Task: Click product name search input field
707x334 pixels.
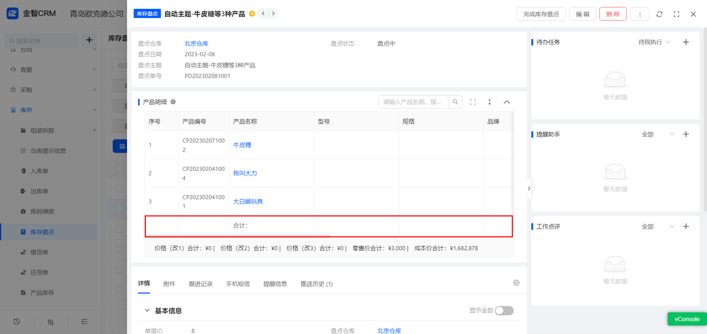Action: 413,102
